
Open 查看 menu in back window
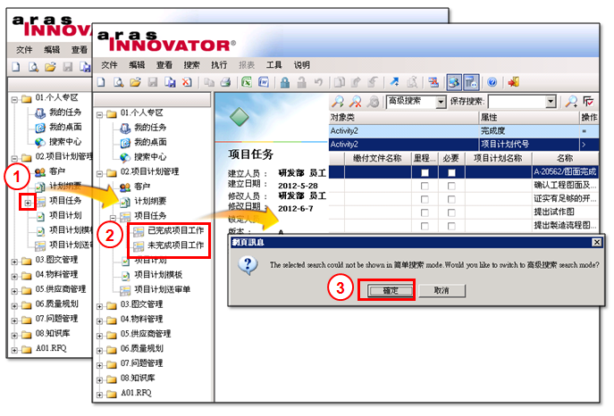tap(80, 50)
